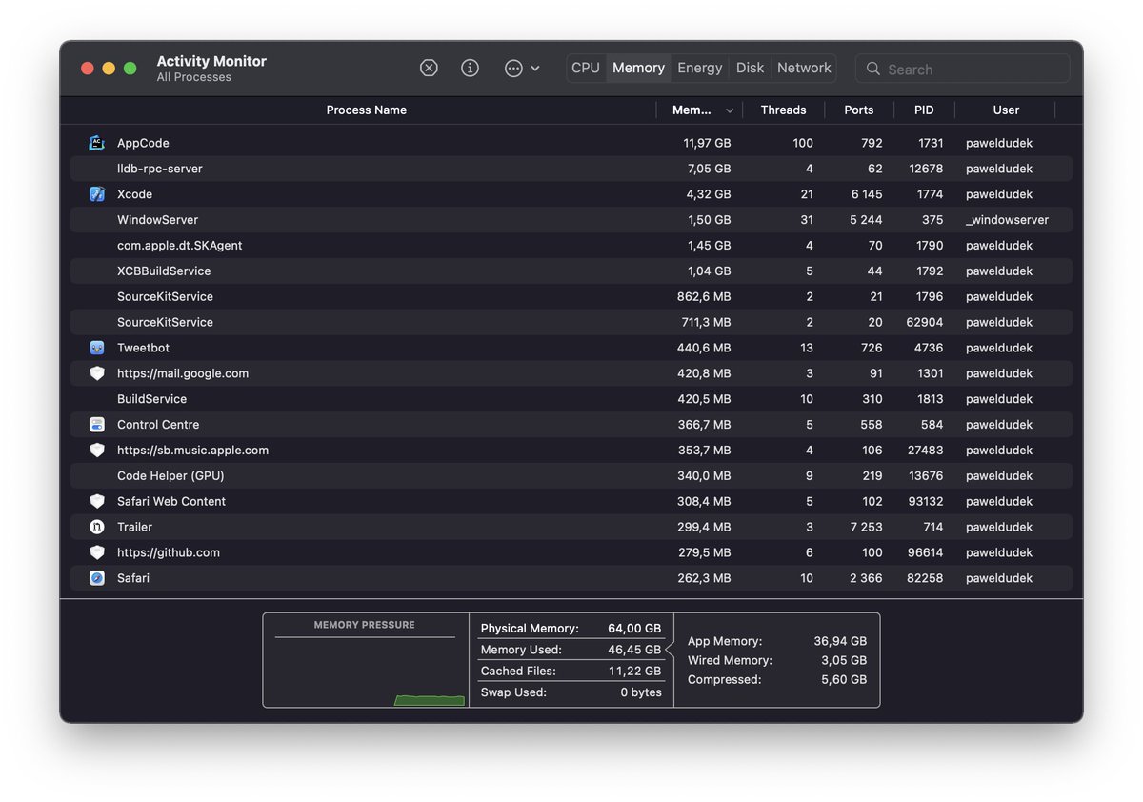The width and height of the screenshot is (1143, 802).
Task: Sort by Process Name column header
Action: pos(366,110)
